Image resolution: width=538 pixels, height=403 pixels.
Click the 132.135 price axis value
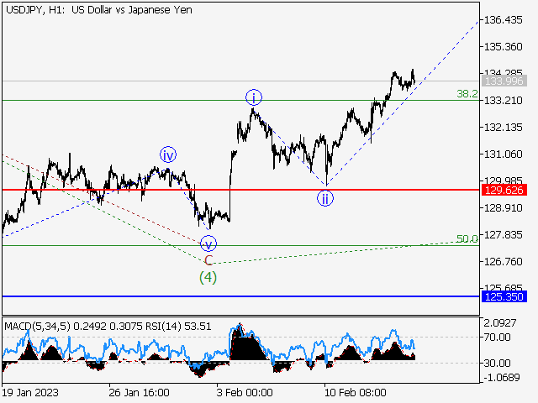click(x=503, y=128)
